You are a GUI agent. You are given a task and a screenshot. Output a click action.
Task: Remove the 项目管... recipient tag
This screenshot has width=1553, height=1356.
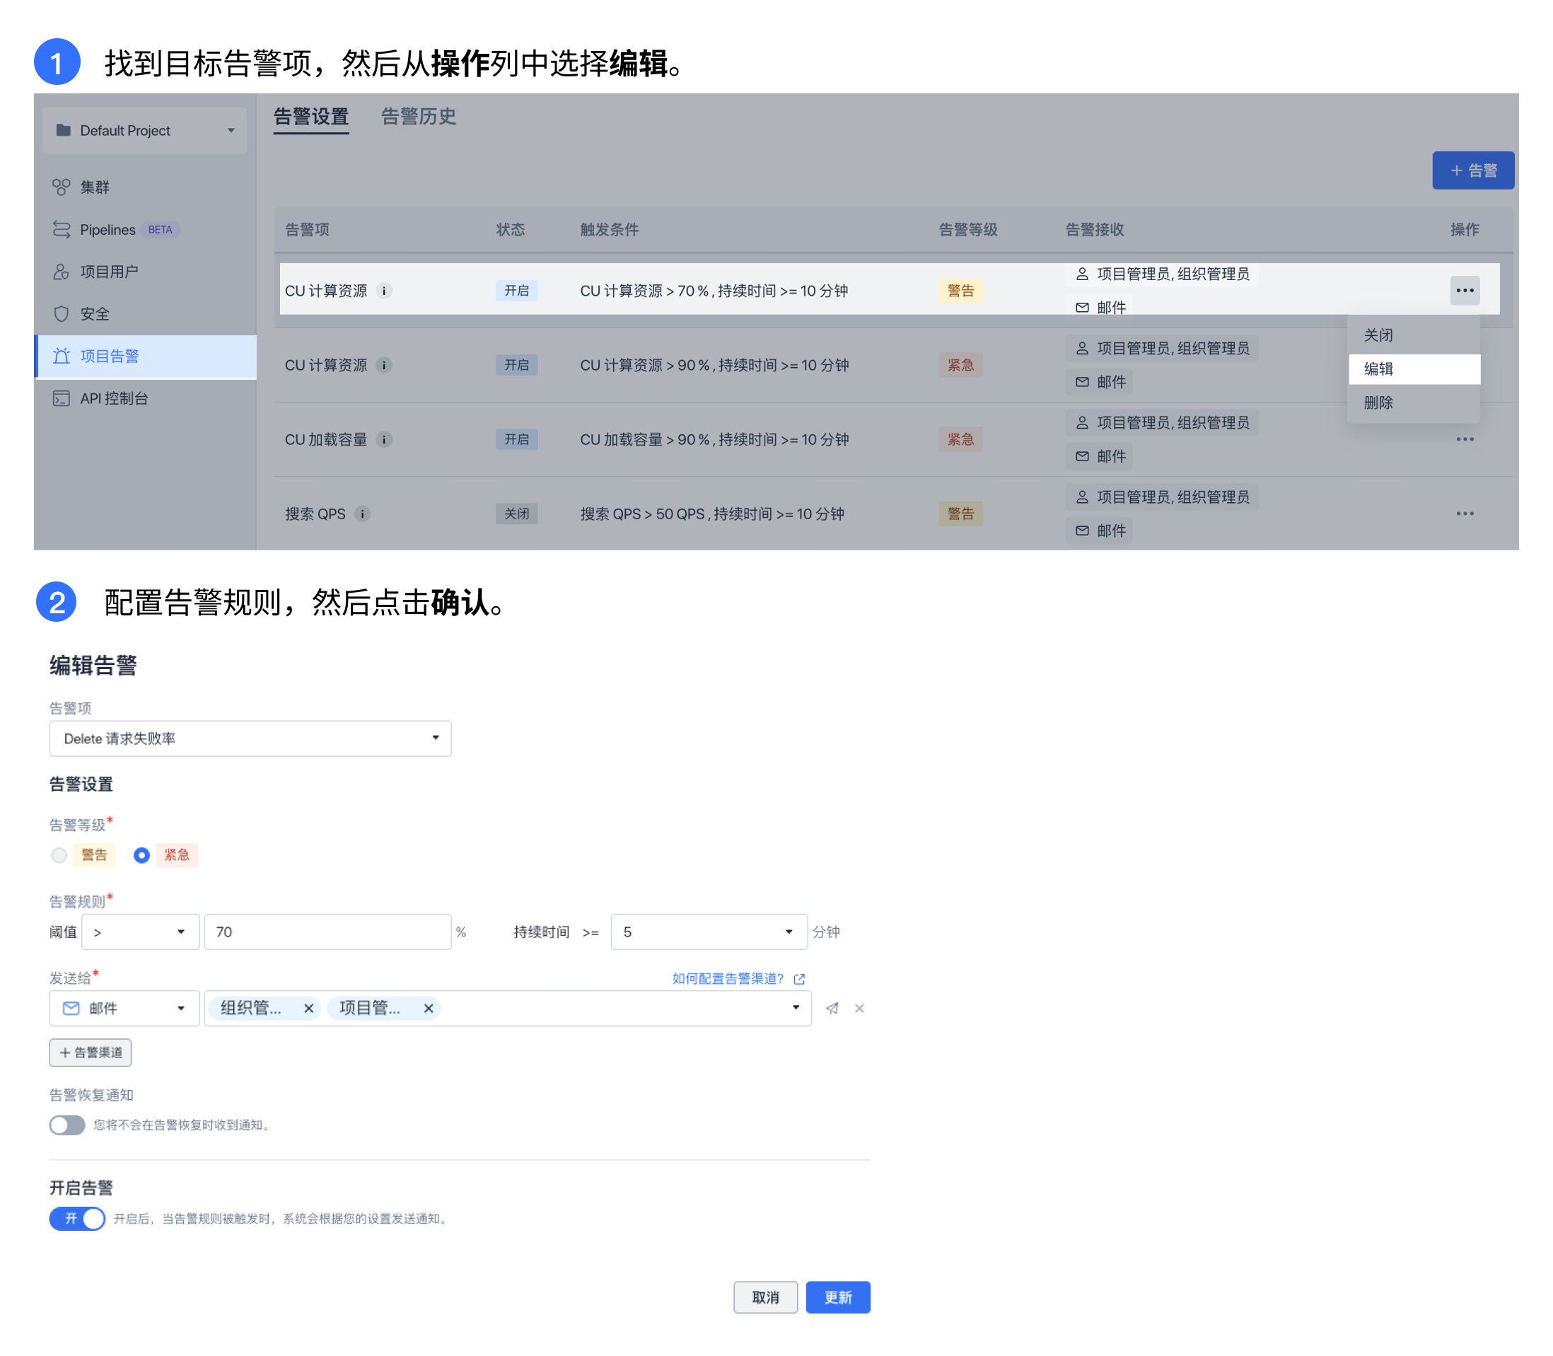[428, 1008]
